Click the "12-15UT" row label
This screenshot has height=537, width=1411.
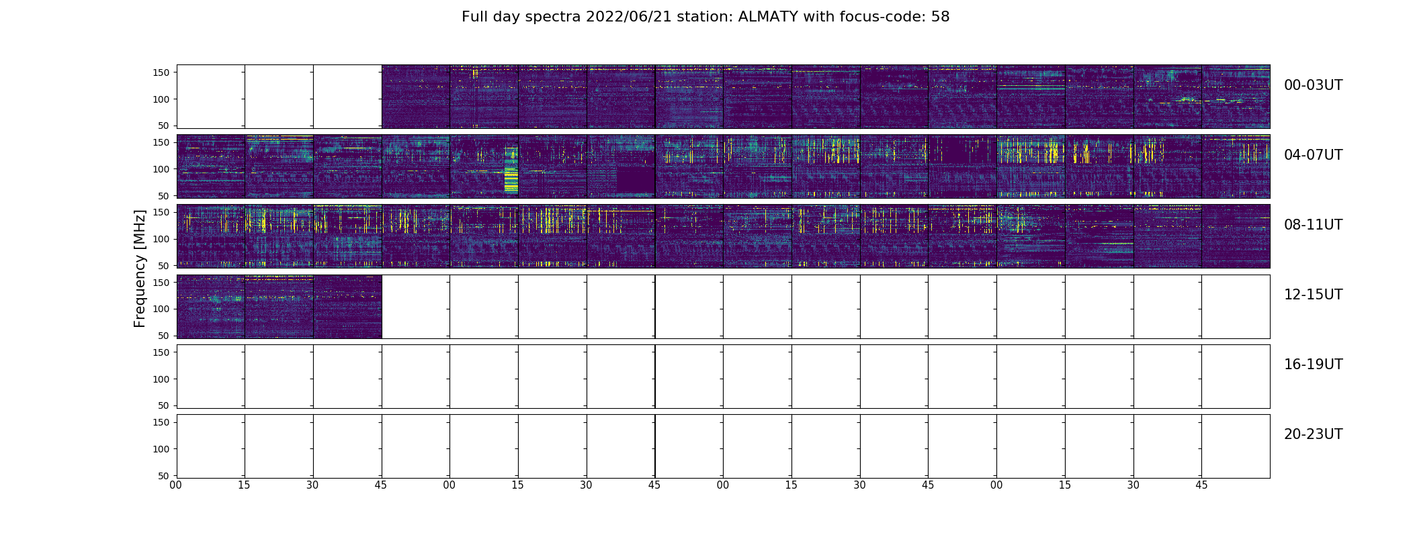point(1313,295)
